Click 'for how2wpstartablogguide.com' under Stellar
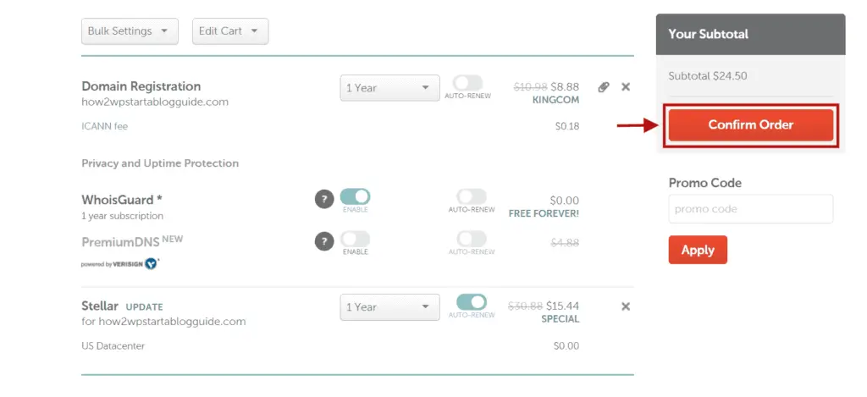 click(x=163, y=322)
